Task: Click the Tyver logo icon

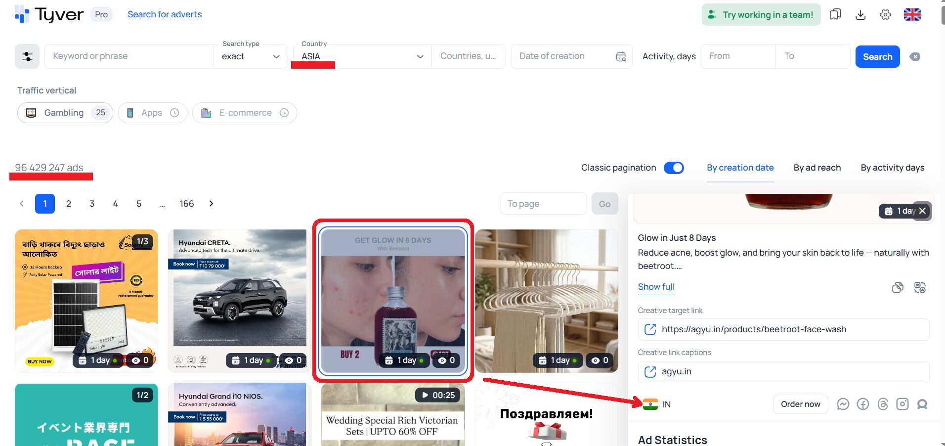Action: 22,14
